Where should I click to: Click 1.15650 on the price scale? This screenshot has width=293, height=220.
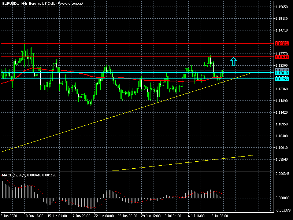tap(283, 7)
